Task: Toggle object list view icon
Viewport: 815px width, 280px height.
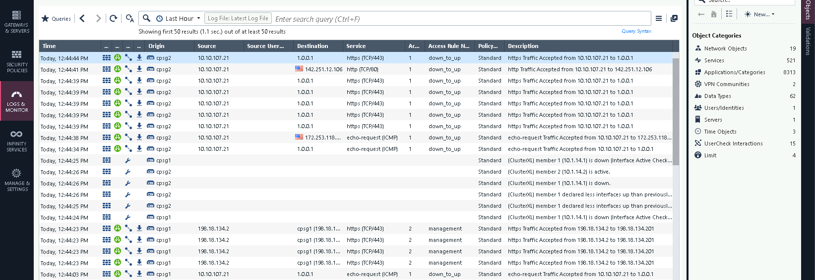Action: (x=729, y=14)
